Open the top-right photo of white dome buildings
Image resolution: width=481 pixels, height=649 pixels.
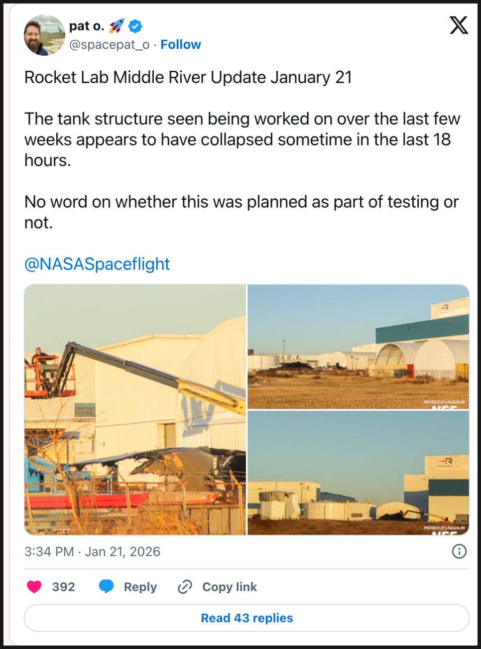coord(358,347)
